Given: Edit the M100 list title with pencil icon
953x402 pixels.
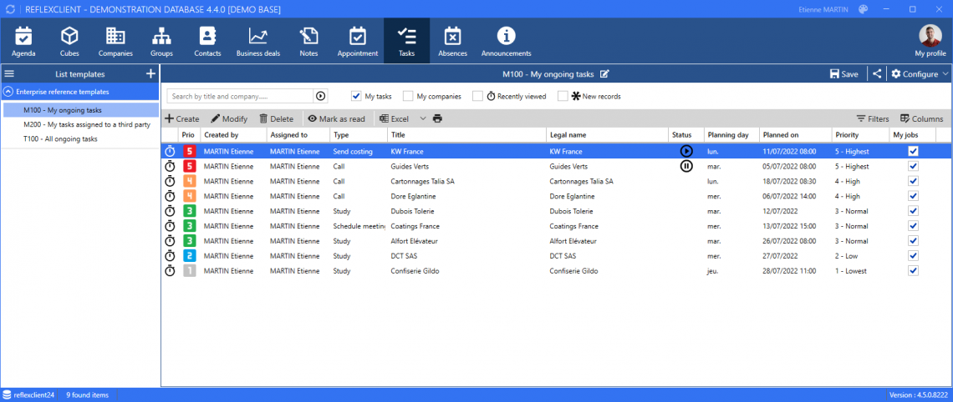Looking at the screenshot, I should (604, 74).
